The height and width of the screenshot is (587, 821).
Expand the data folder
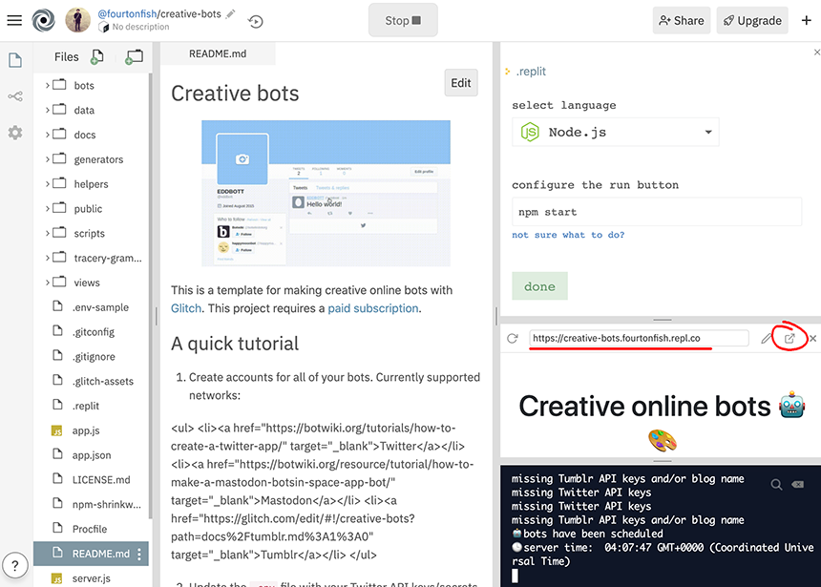[x=47, y=110]
